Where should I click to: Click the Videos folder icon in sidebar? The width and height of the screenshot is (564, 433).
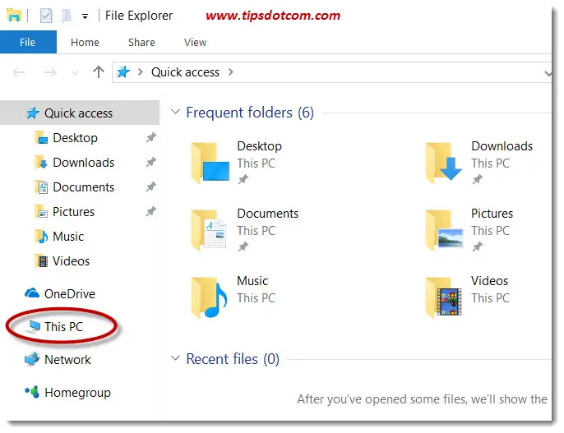(x=41, y=261)
